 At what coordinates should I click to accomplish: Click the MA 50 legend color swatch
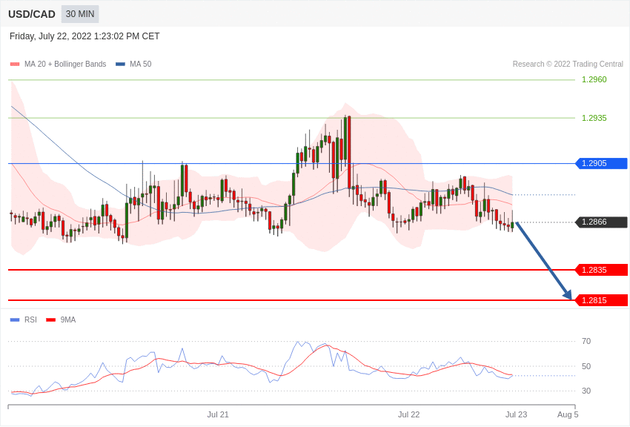coord(120,64)
